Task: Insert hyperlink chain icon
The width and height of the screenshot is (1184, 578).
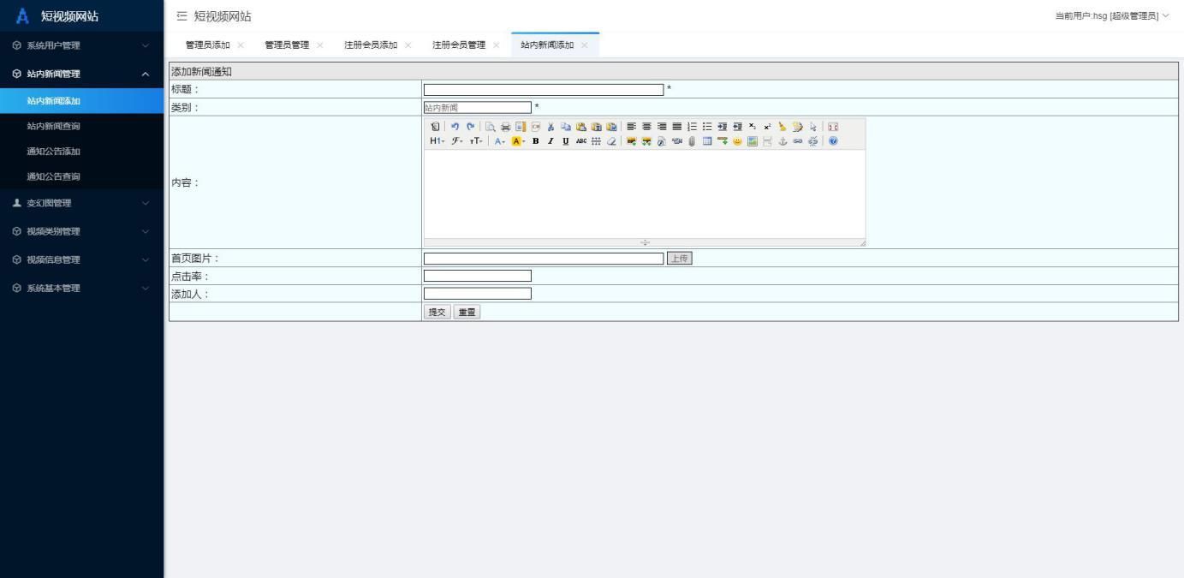Action: pyautogui.click(x=797, y=140)
